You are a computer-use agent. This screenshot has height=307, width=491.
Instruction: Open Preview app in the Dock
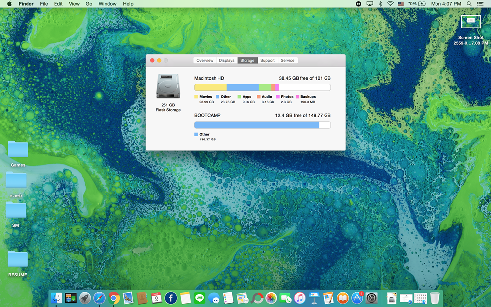click(x=128, y=298)
